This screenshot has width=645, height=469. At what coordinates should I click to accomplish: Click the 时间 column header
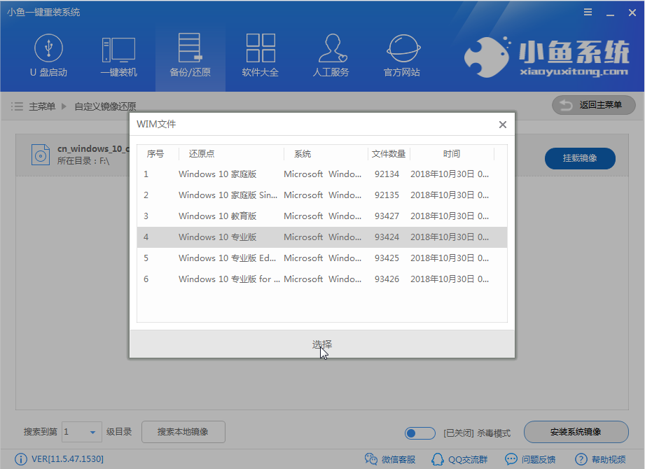point(452,154)
